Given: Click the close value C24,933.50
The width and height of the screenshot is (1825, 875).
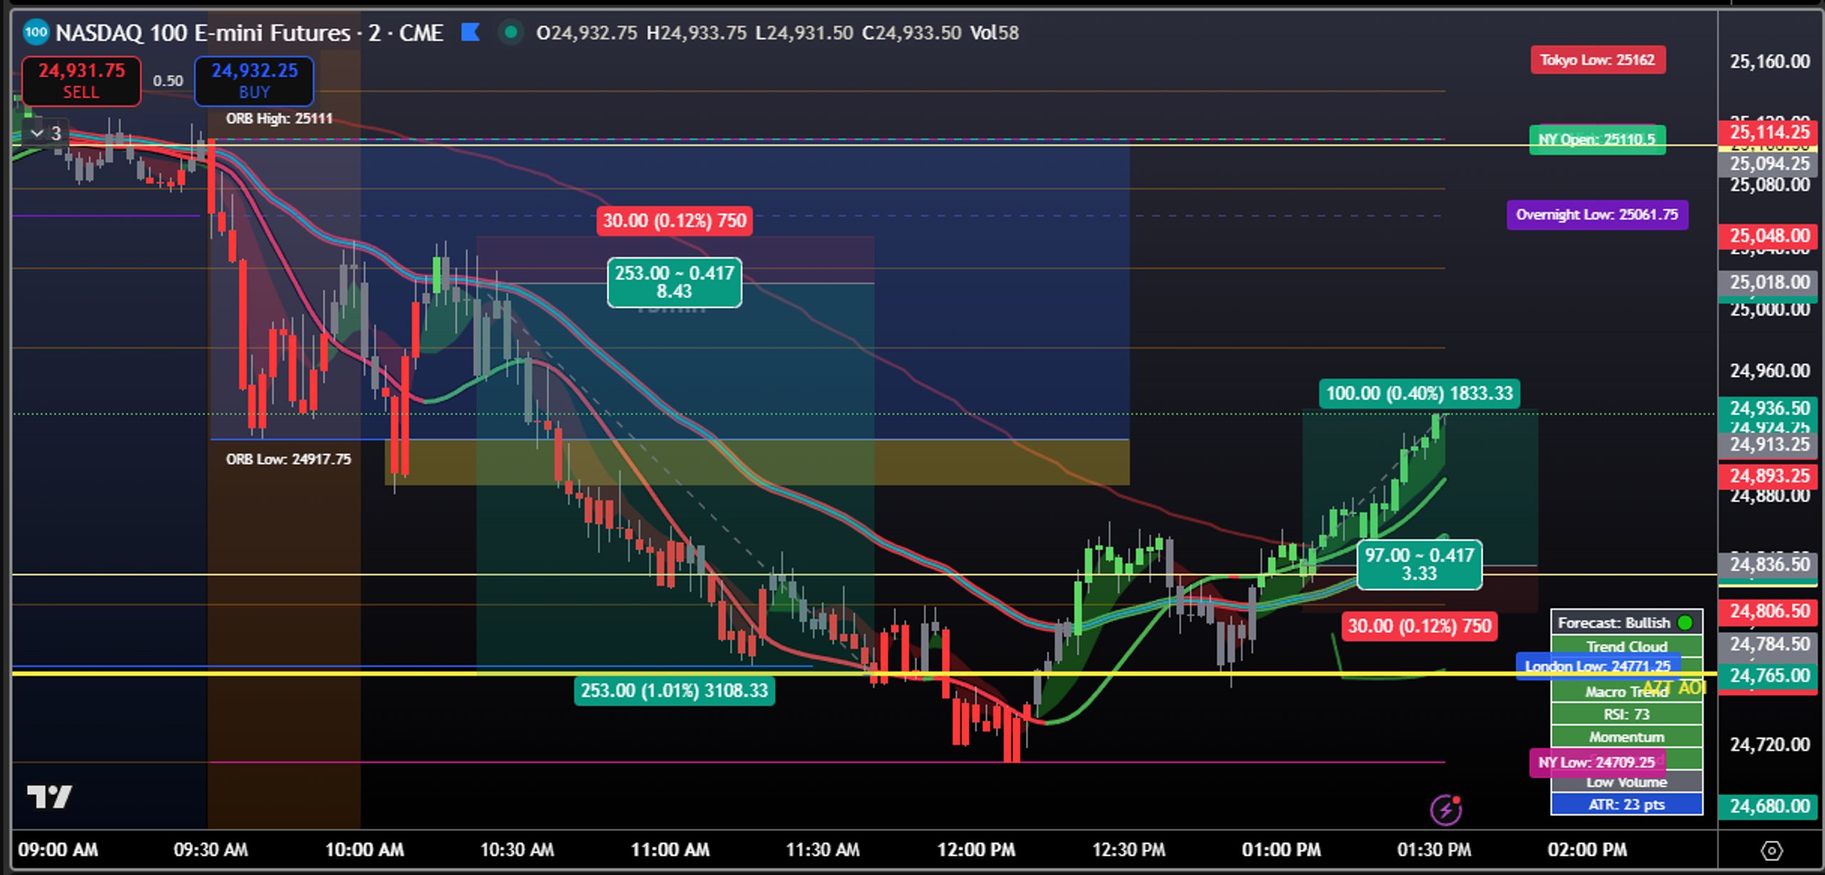Looking at the screenshot, I should [911, 33].
